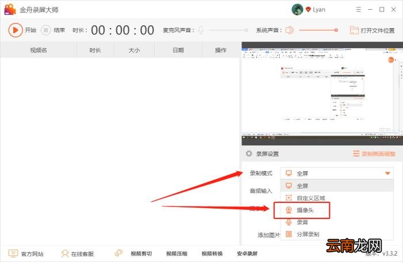Select 分屏录制 recording mode
The image size is (403, 262).
click(337, 234)
